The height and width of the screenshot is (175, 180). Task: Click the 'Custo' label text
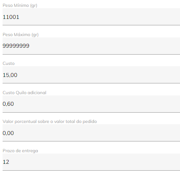coord(9,64)
